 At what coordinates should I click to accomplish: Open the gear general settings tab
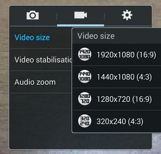point(127,15)
